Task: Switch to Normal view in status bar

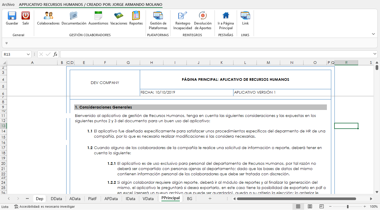Action: [x=298, y=206]
